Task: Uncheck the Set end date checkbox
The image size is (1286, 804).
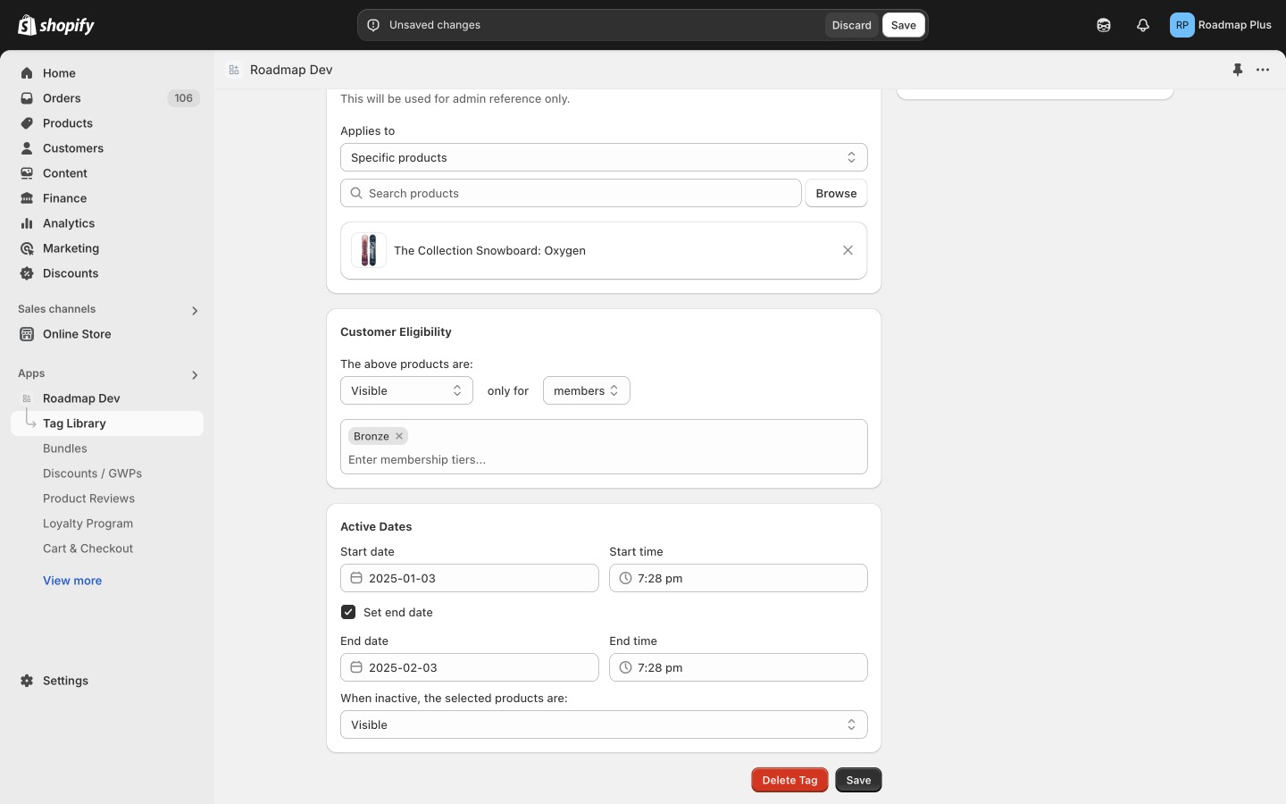Action: pyautogui.click(x=348, y=612)
